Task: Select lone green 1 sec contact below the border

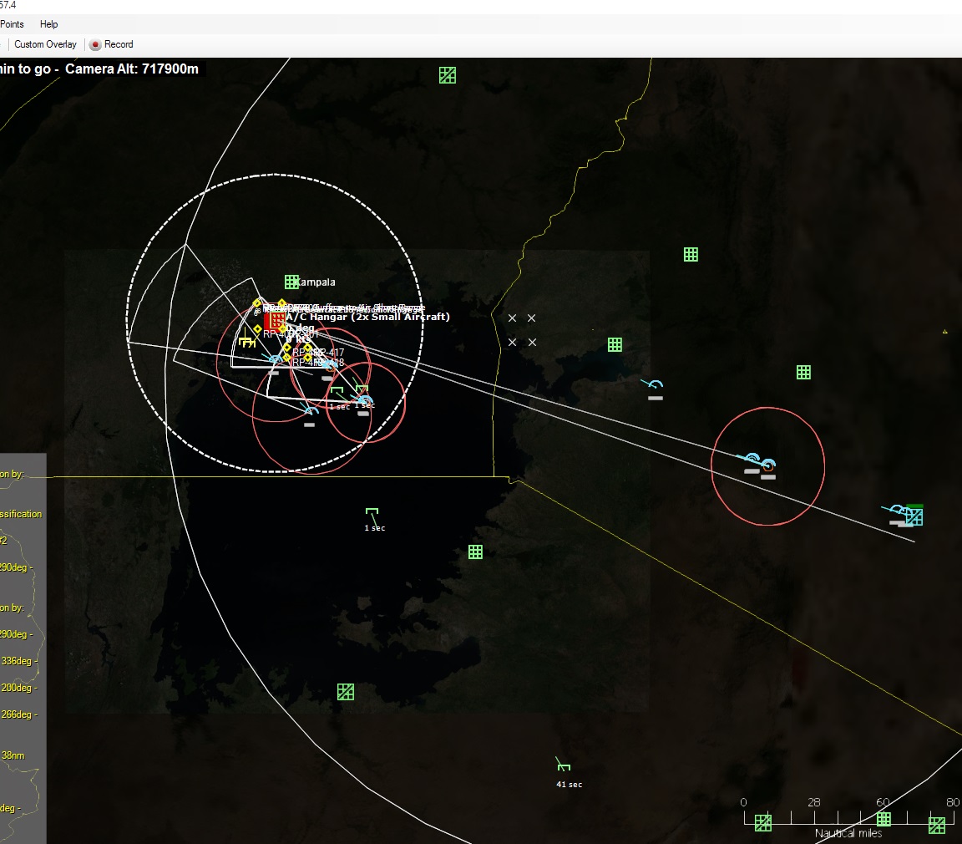Action: (x=372, y=511)
